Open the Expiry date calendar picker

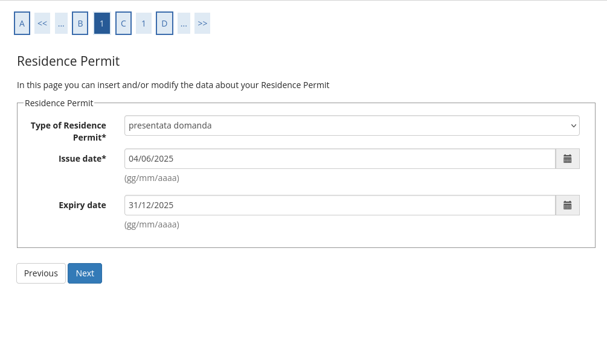[x=567, y=205]
